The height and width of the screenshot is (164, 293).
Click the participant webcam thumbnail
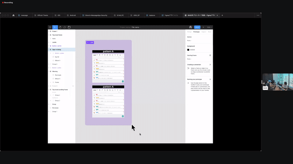point(278,82)
